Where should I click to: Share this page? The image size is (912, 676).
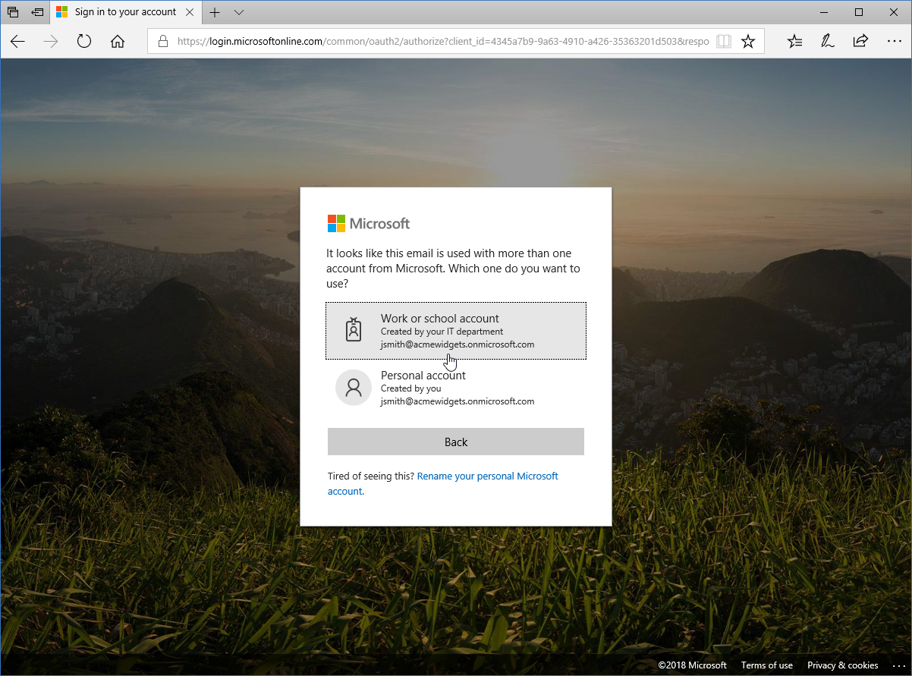[x=860, y=41]
